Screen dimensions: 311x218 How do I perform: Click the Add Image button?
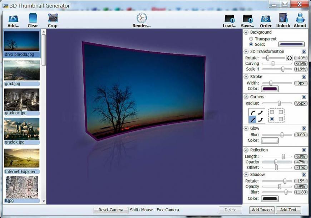[262, 210]
